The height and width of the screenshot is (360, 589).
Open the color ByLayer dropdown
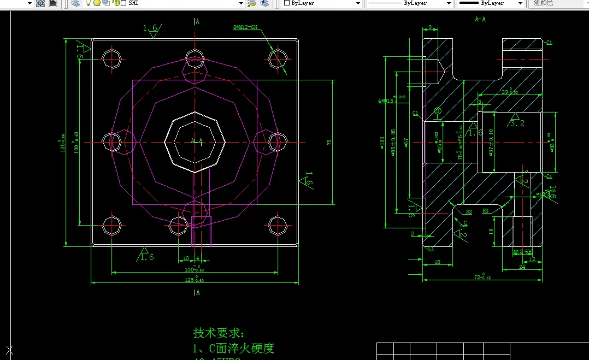(x=358, y=3)
